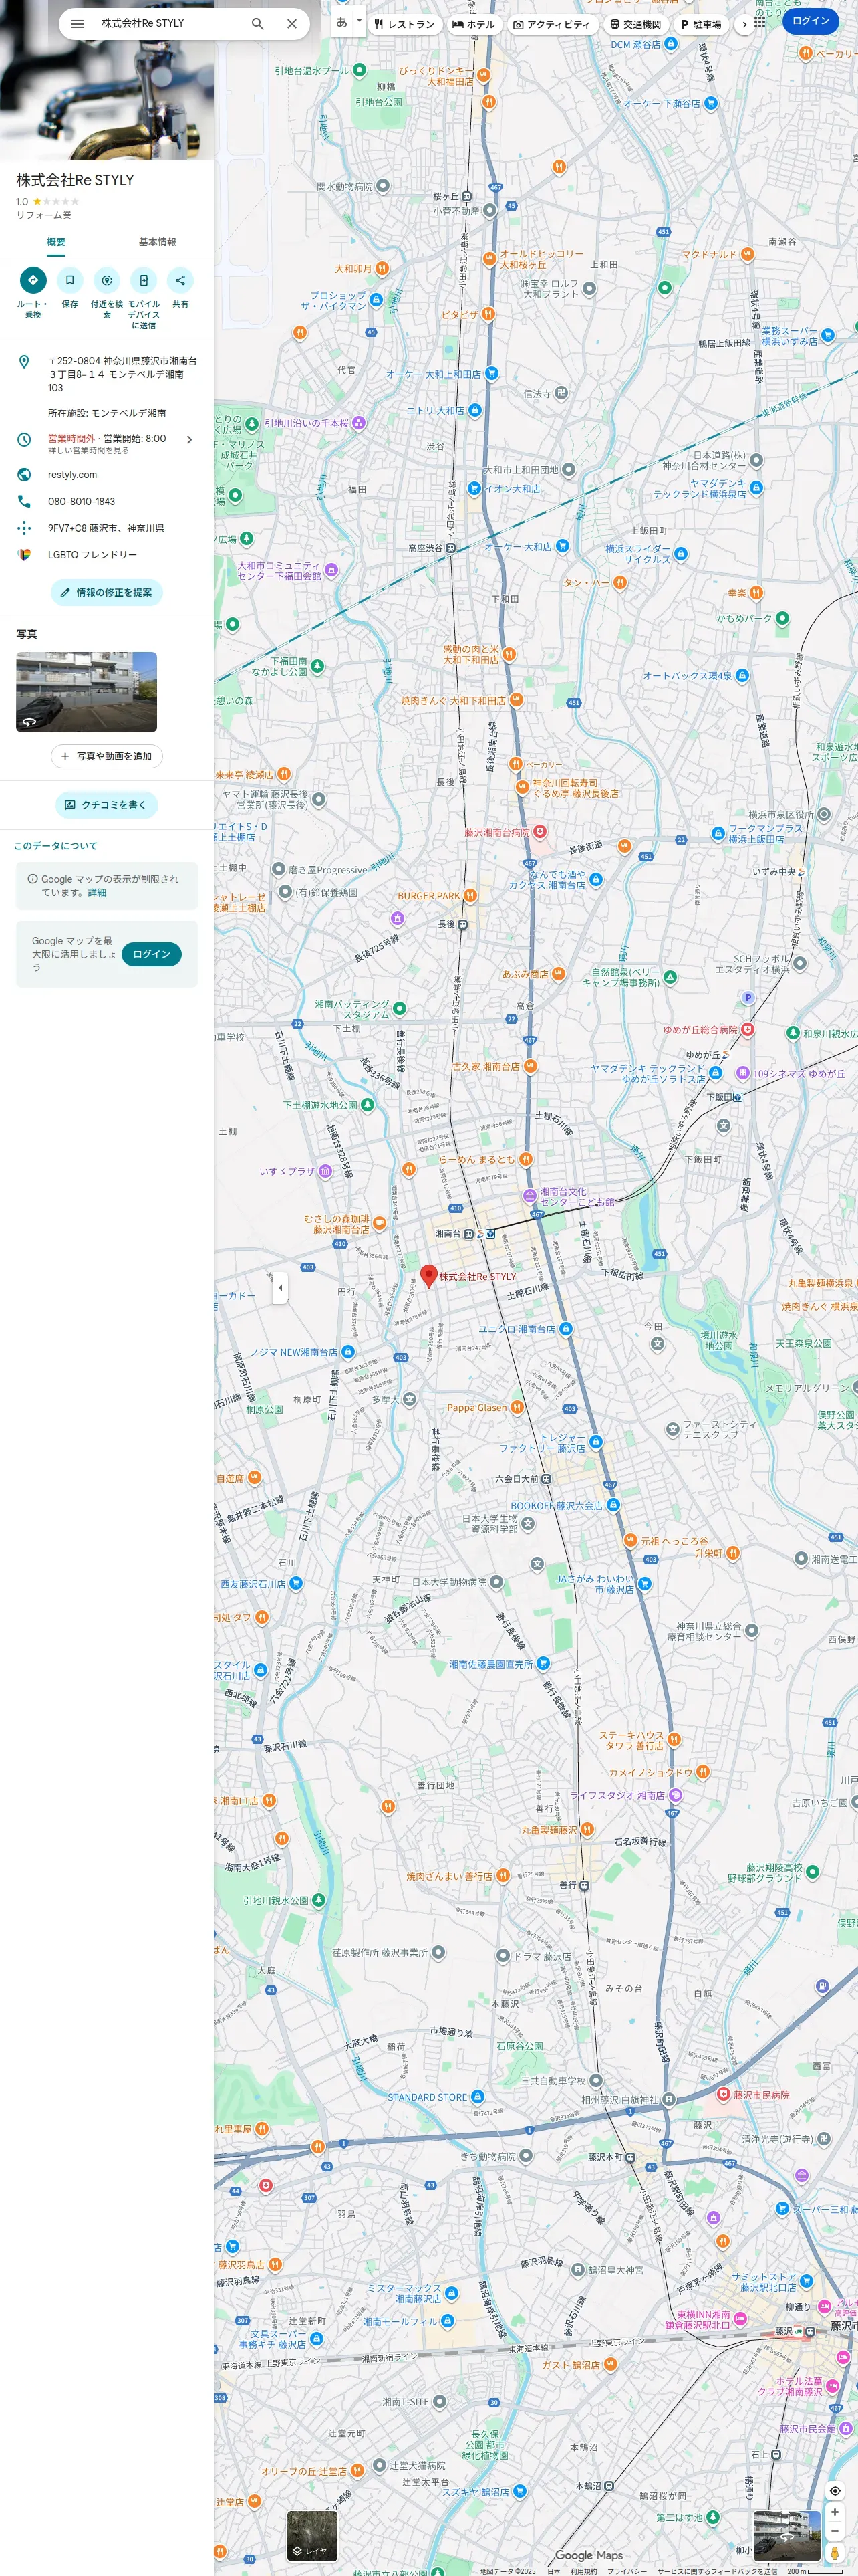This screenshot has height=2576, width=858.
Task: Open the 詳細 link in the notice
Action: (97, 893)
